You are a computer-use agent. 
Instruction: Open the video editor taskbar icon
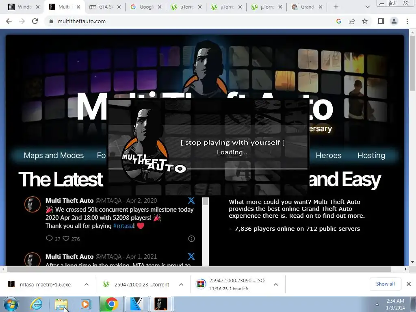(x=136, y=304)
